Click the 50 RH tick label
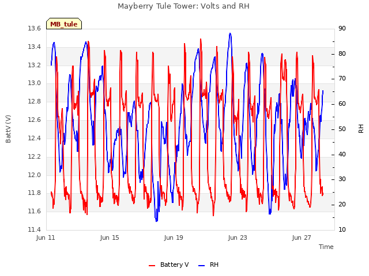The image size is (369, 276). [342, 129]
